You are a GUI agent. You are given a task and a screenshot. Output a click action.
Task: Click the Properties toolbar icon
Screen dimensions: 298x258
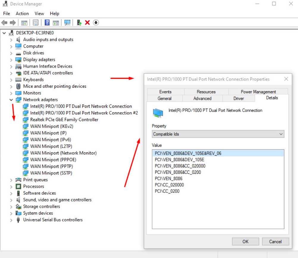pos(35,23)
